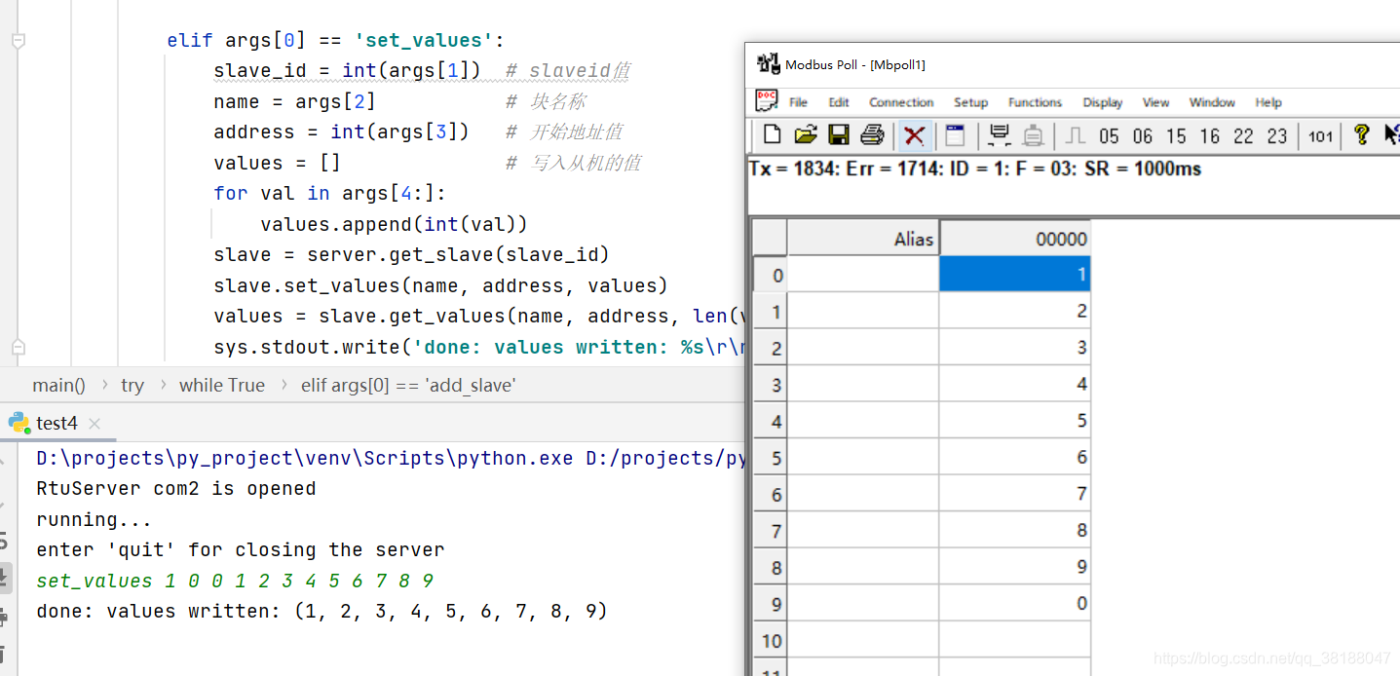Collapse the elif set_values code block
Image resolution: width=1400 pixels, height=676 pixels.
point(18,41)
